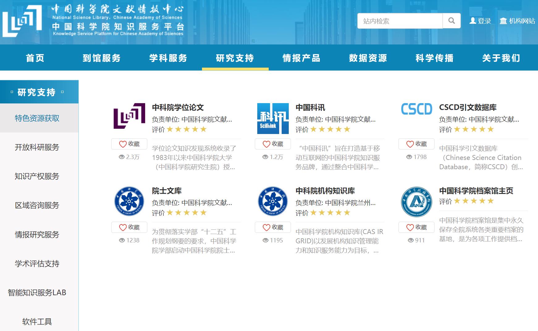Screen dimensions: 538x331
Task: Switch to the 情报产品 menu tab
Action: tap(301, 58)
